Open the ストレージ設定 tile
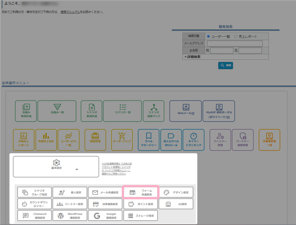The height and width of the screenshot is (225, 296). point(141,215)
